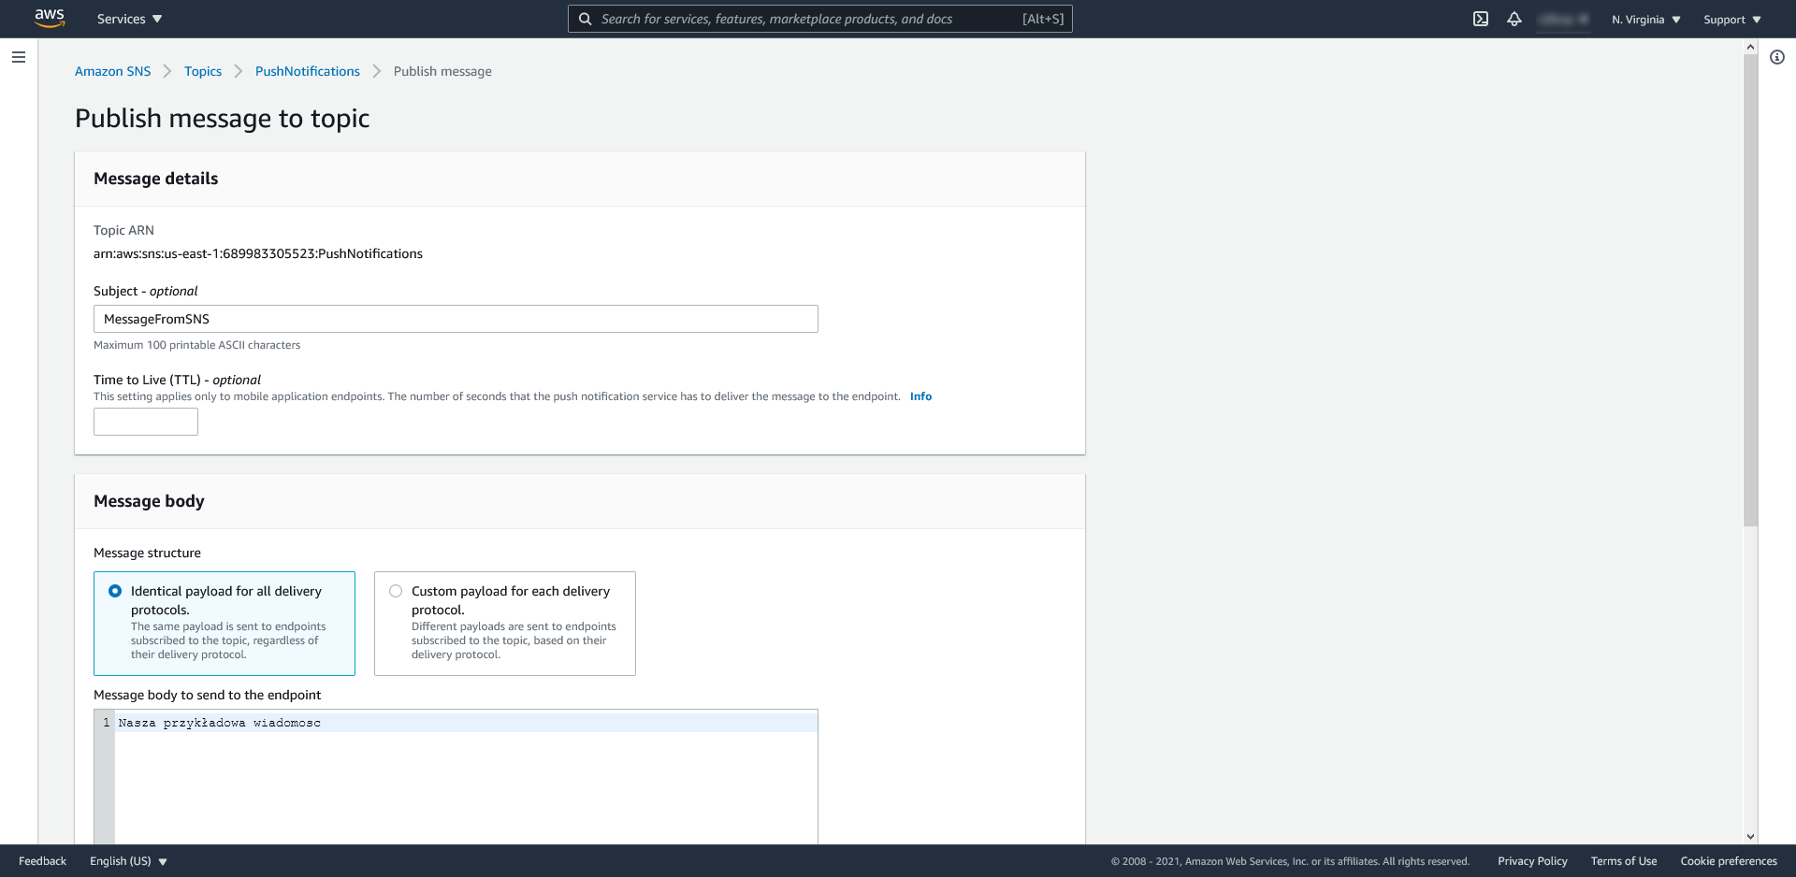This screenshot has height=877, width=1796.
Task: Open the Terms of Use link
Action: [1624, 861]
